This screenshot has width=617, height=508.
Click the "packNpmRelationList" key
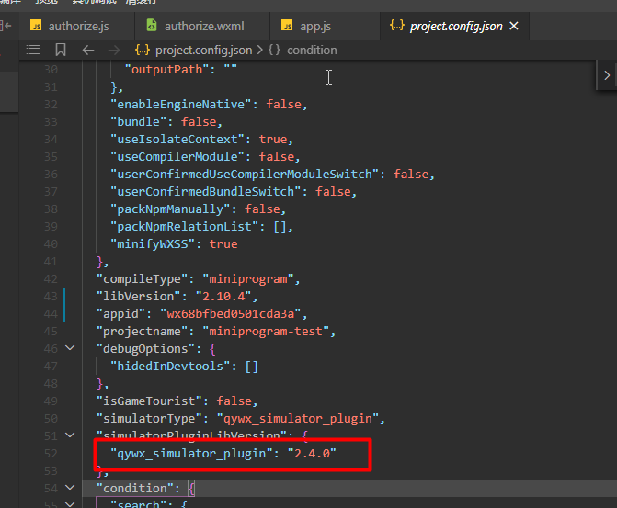point(185,226)
